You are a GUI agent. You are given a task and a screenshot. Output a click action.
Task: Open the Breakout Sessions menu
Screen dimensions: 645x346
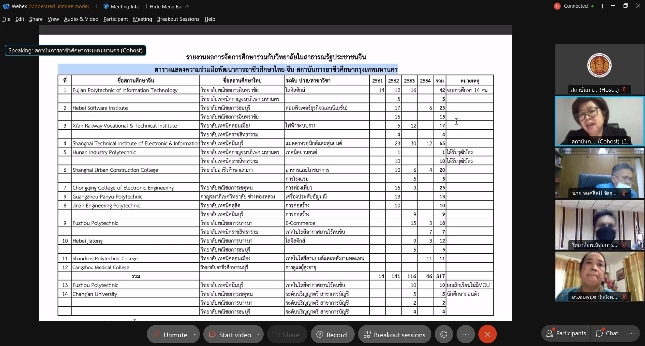178,19
